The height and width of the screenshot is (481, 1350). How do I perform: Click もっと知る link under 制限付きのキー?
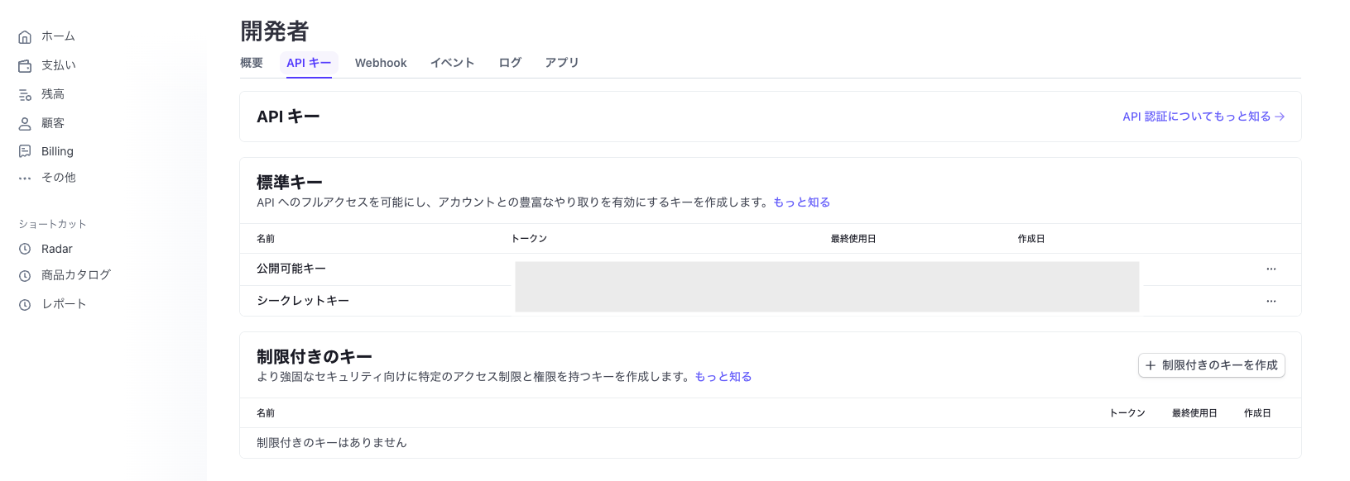(x=723, y=377)
